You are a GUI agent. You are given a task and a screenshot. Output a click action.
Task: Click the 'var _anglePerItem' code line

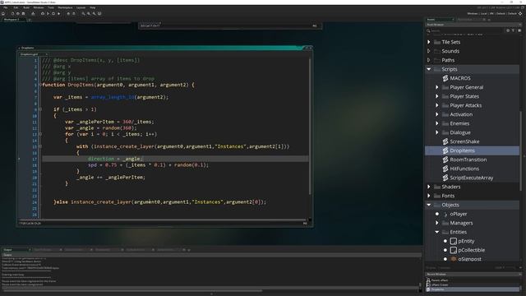[109, 122]
